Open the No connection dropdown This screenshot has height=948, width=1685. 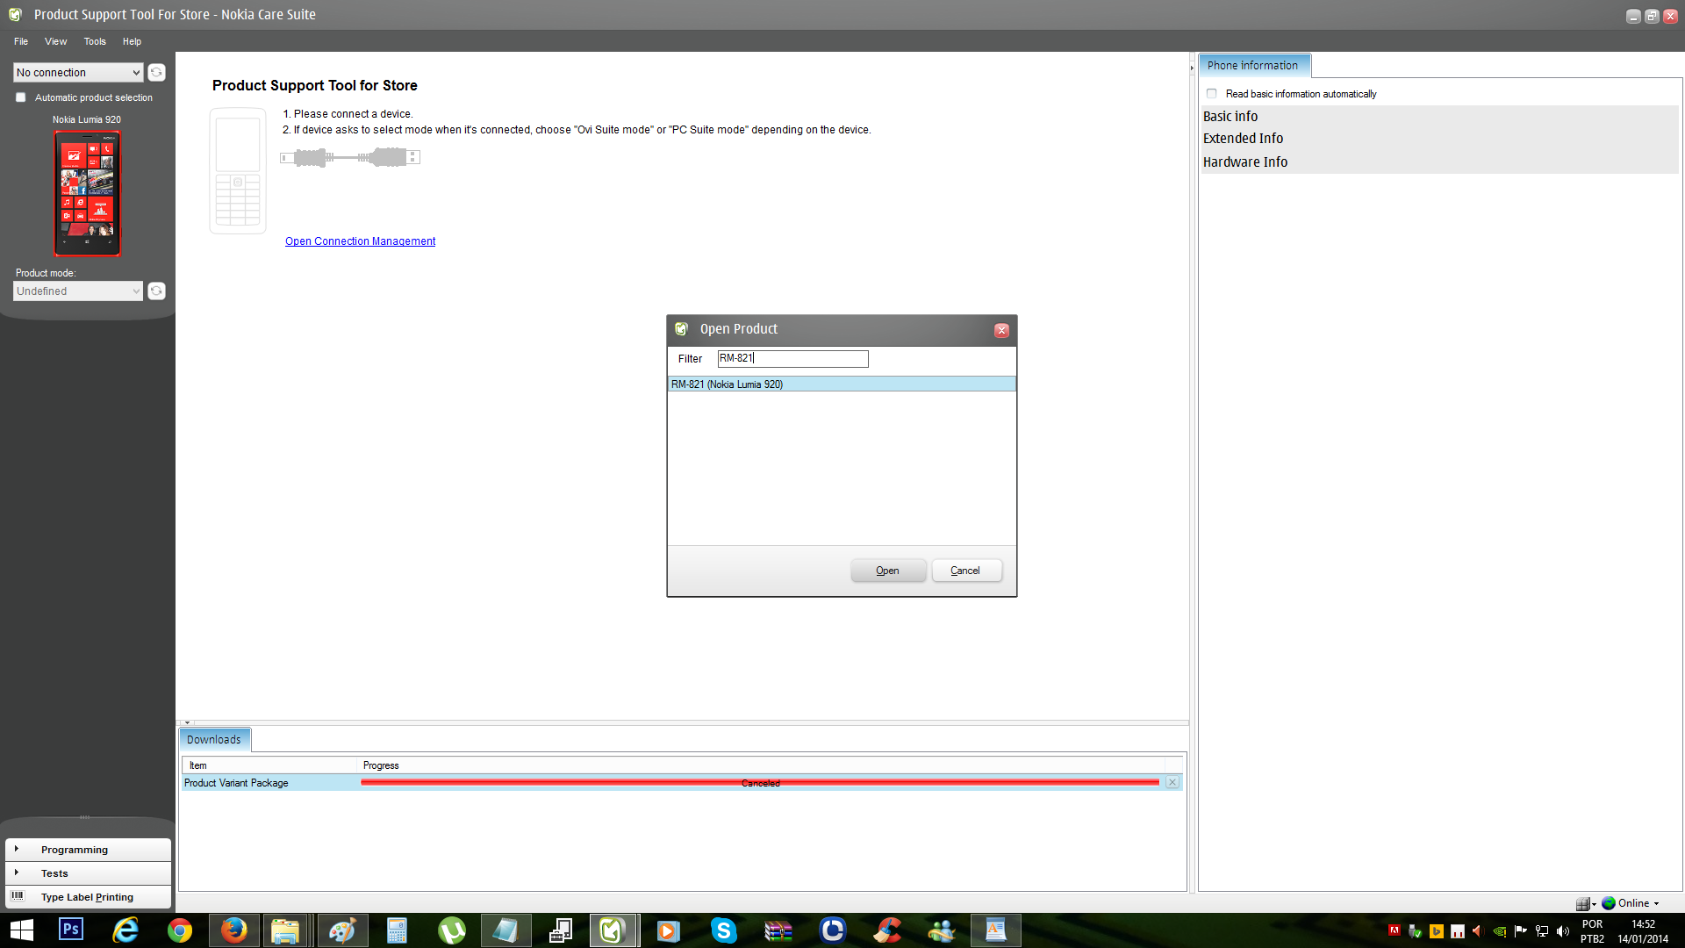[77, 72]
